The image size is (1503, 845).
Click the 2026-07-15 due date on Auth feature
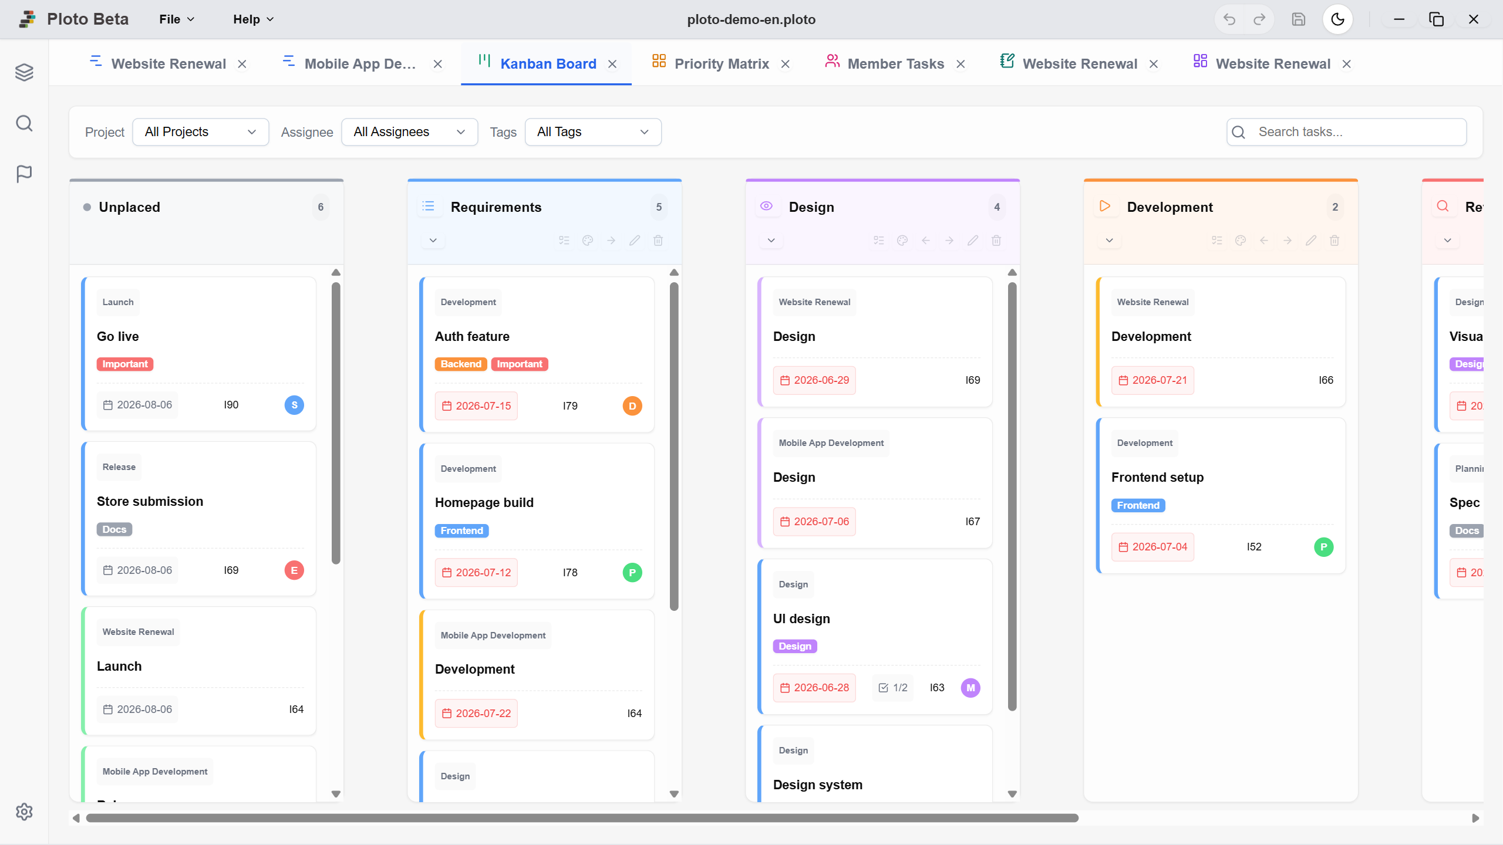pos(476,406)
